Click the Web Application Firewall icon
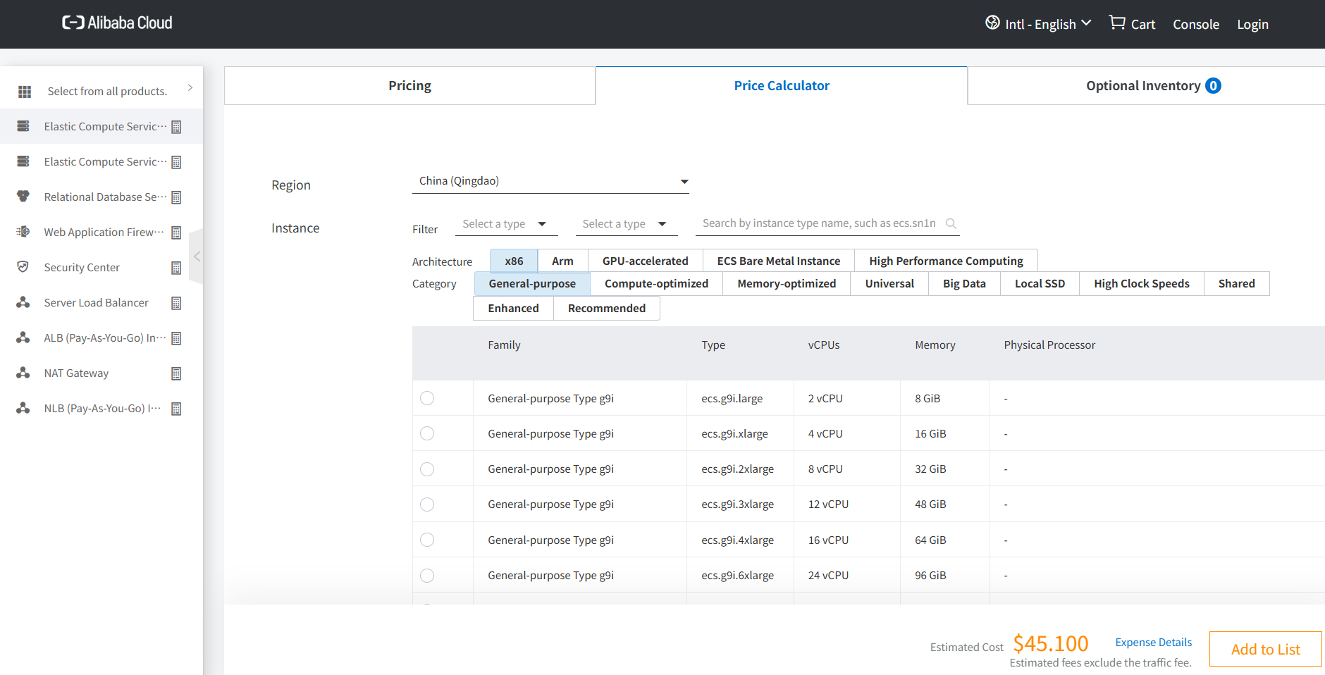 [x=23, y=232]
